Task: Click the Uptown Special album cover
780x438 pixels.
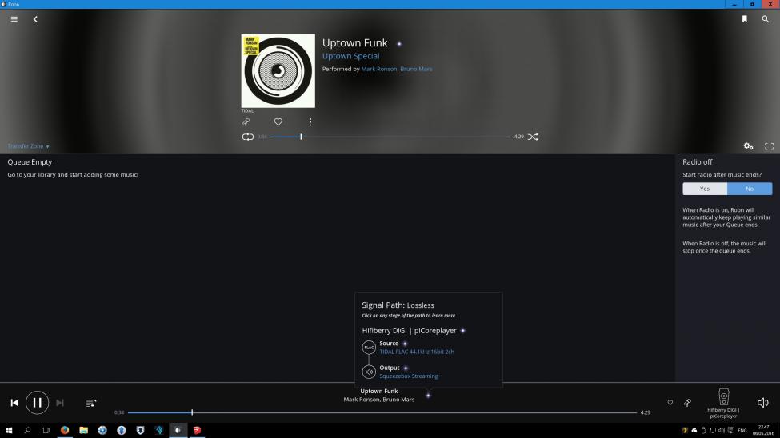Action: (278, 70)
